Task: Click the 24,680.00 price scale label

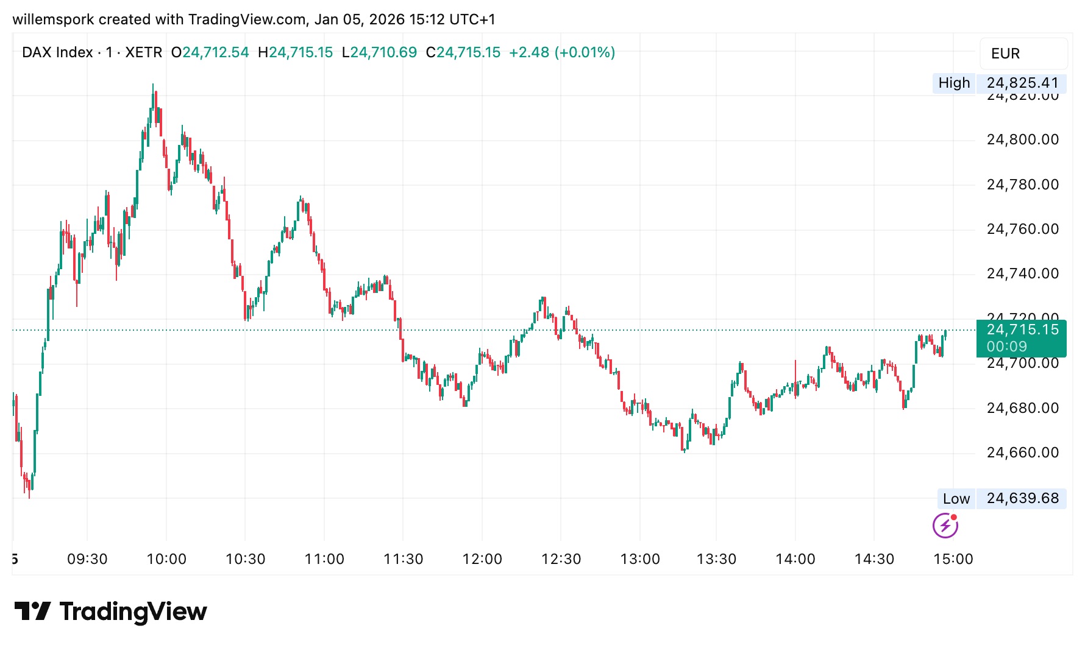Action: tap(1023, 408)
